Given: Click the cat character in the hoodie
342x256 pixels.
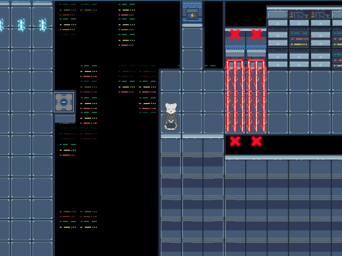Looking at the screenshot, I should tap(170, 116).
